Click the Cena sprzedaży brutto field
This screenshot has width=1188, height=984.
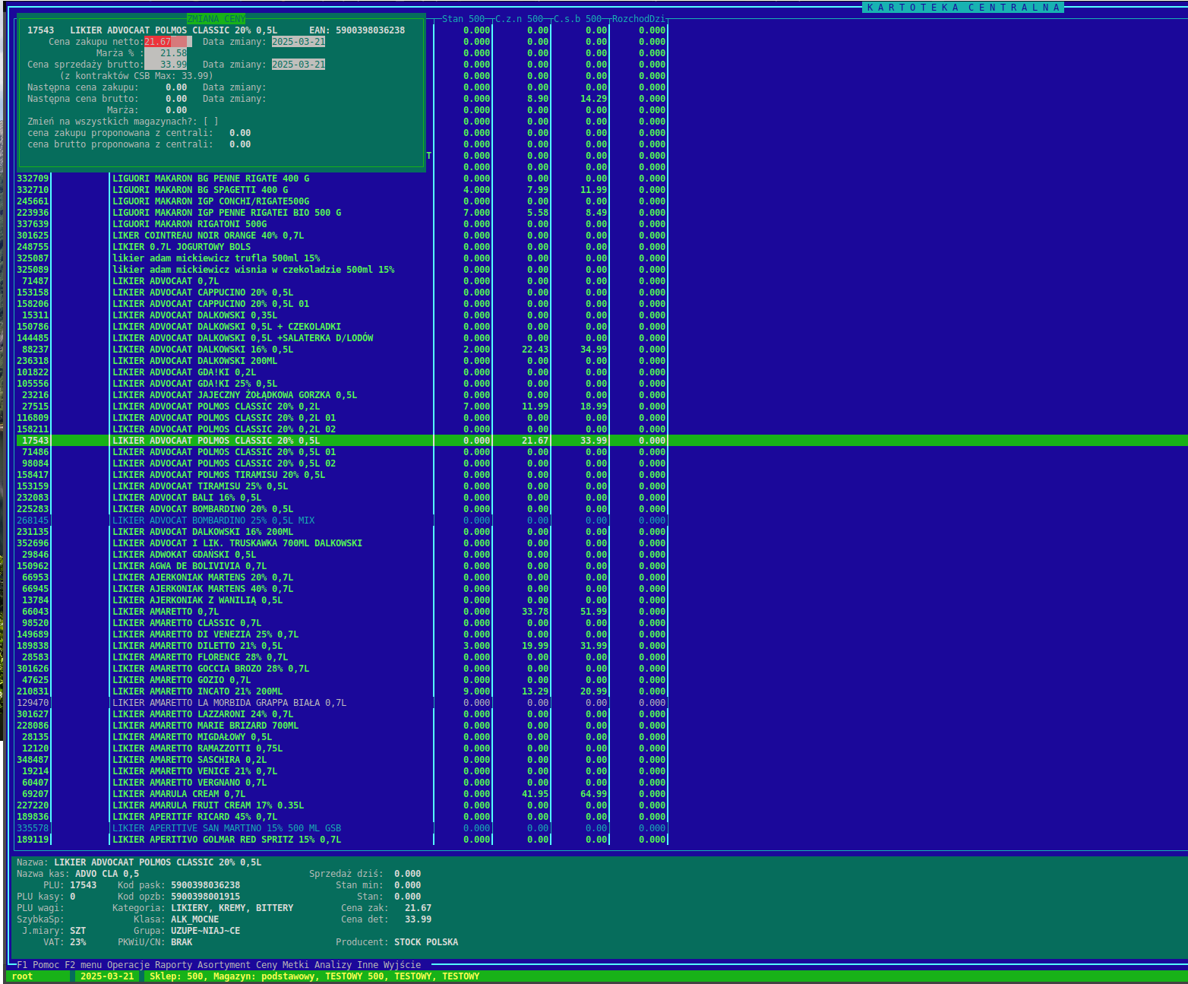tap(166, 65)
